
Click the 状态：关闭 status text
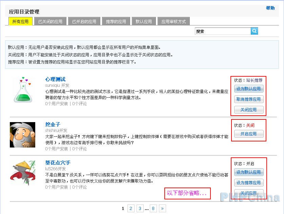click(244, 125)
